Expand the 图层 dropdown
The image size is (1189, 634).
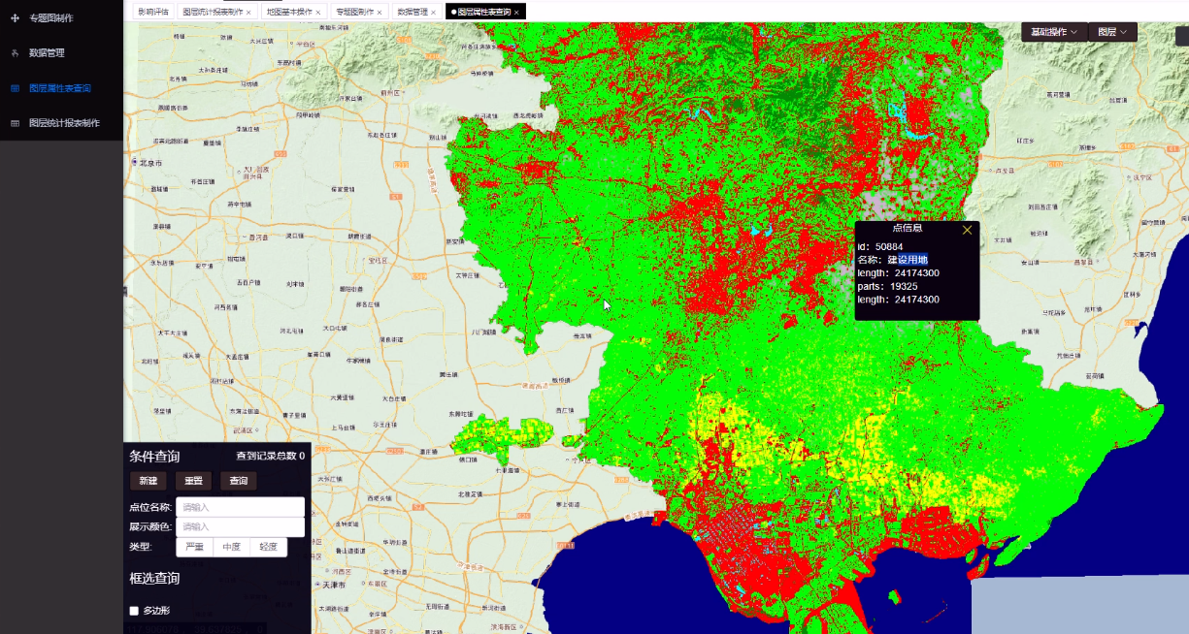click(x=1112, y=32)
